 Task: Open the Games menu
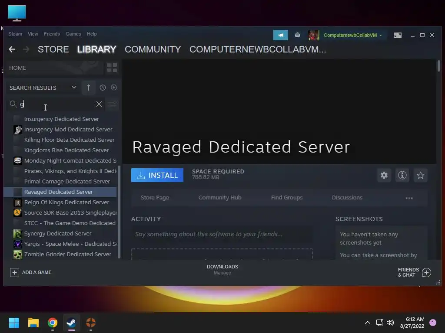click(x=73, y=34)
